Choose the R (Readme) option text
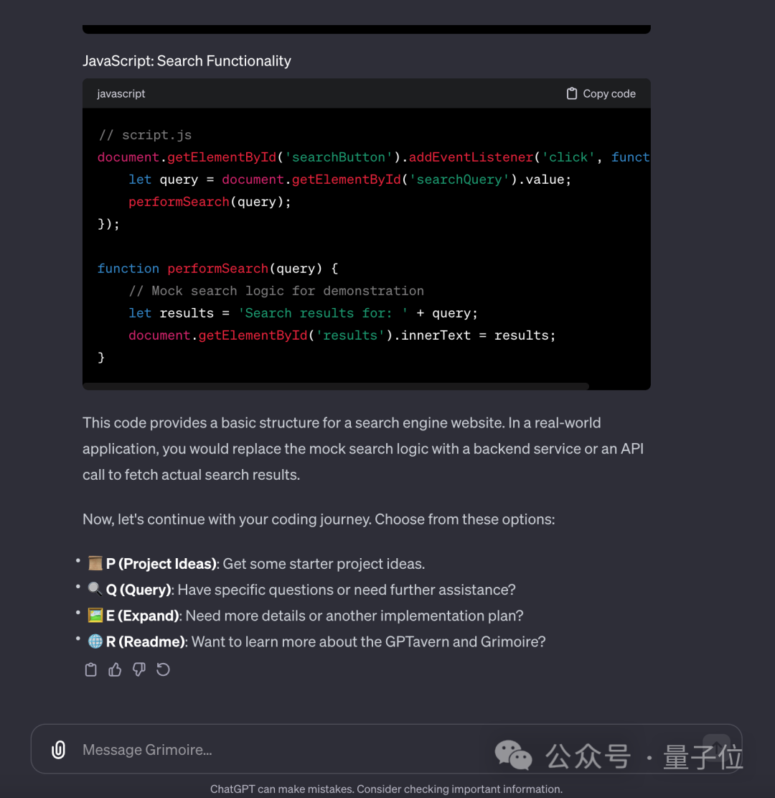Screen dimensions: 775x798 point(146,641)
